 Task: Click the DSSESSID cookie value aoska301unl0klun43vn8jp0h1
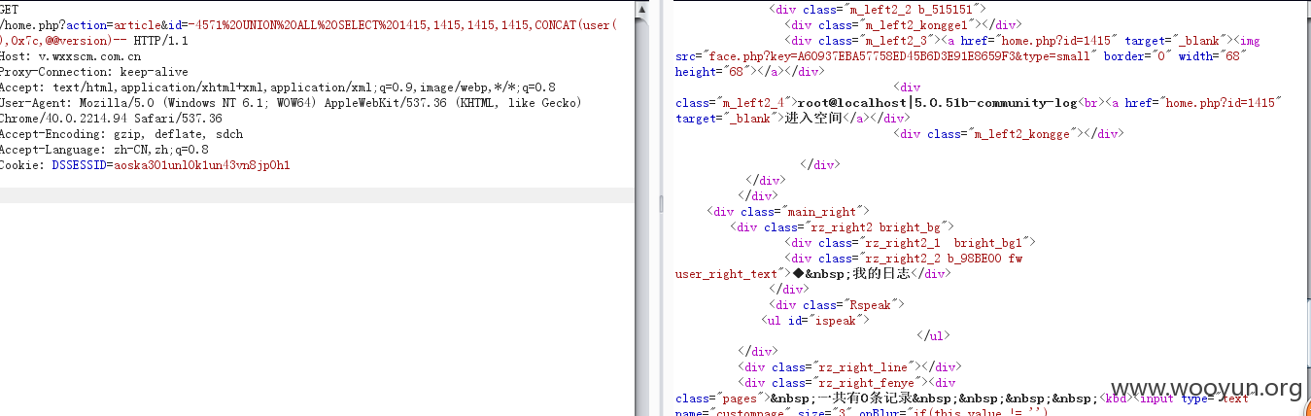[202, 165]
